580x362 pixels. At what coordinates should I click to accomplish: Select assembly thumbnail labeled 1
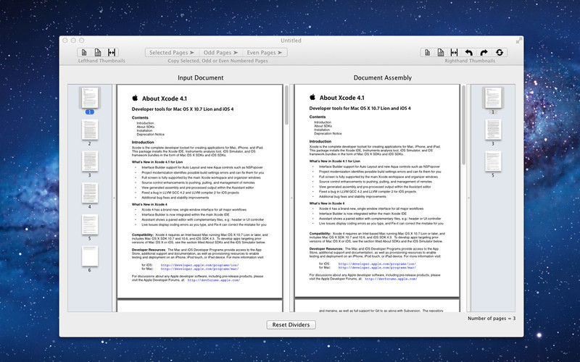click(x=493, y=98)
